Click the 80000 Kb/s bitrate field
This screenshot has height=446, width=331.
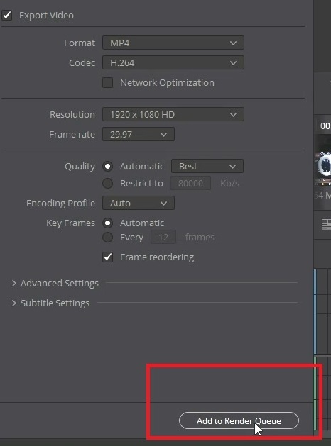pyautogui.click(x=190, y=183)
